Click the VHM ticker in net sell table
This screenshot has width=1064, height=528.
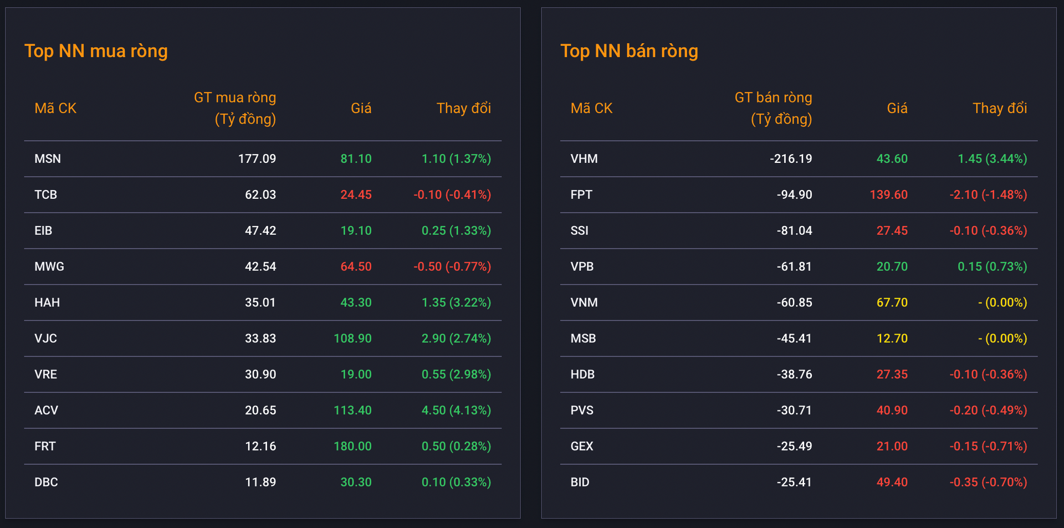coord(584,159)
